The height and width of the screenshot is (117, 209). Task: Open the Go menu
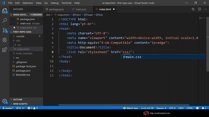tap(46, 3)
